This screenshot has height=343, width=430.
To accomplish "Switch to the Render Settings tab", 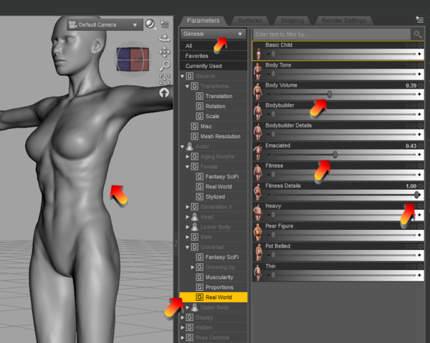I will pyautogui.click(x=344, y=21).
